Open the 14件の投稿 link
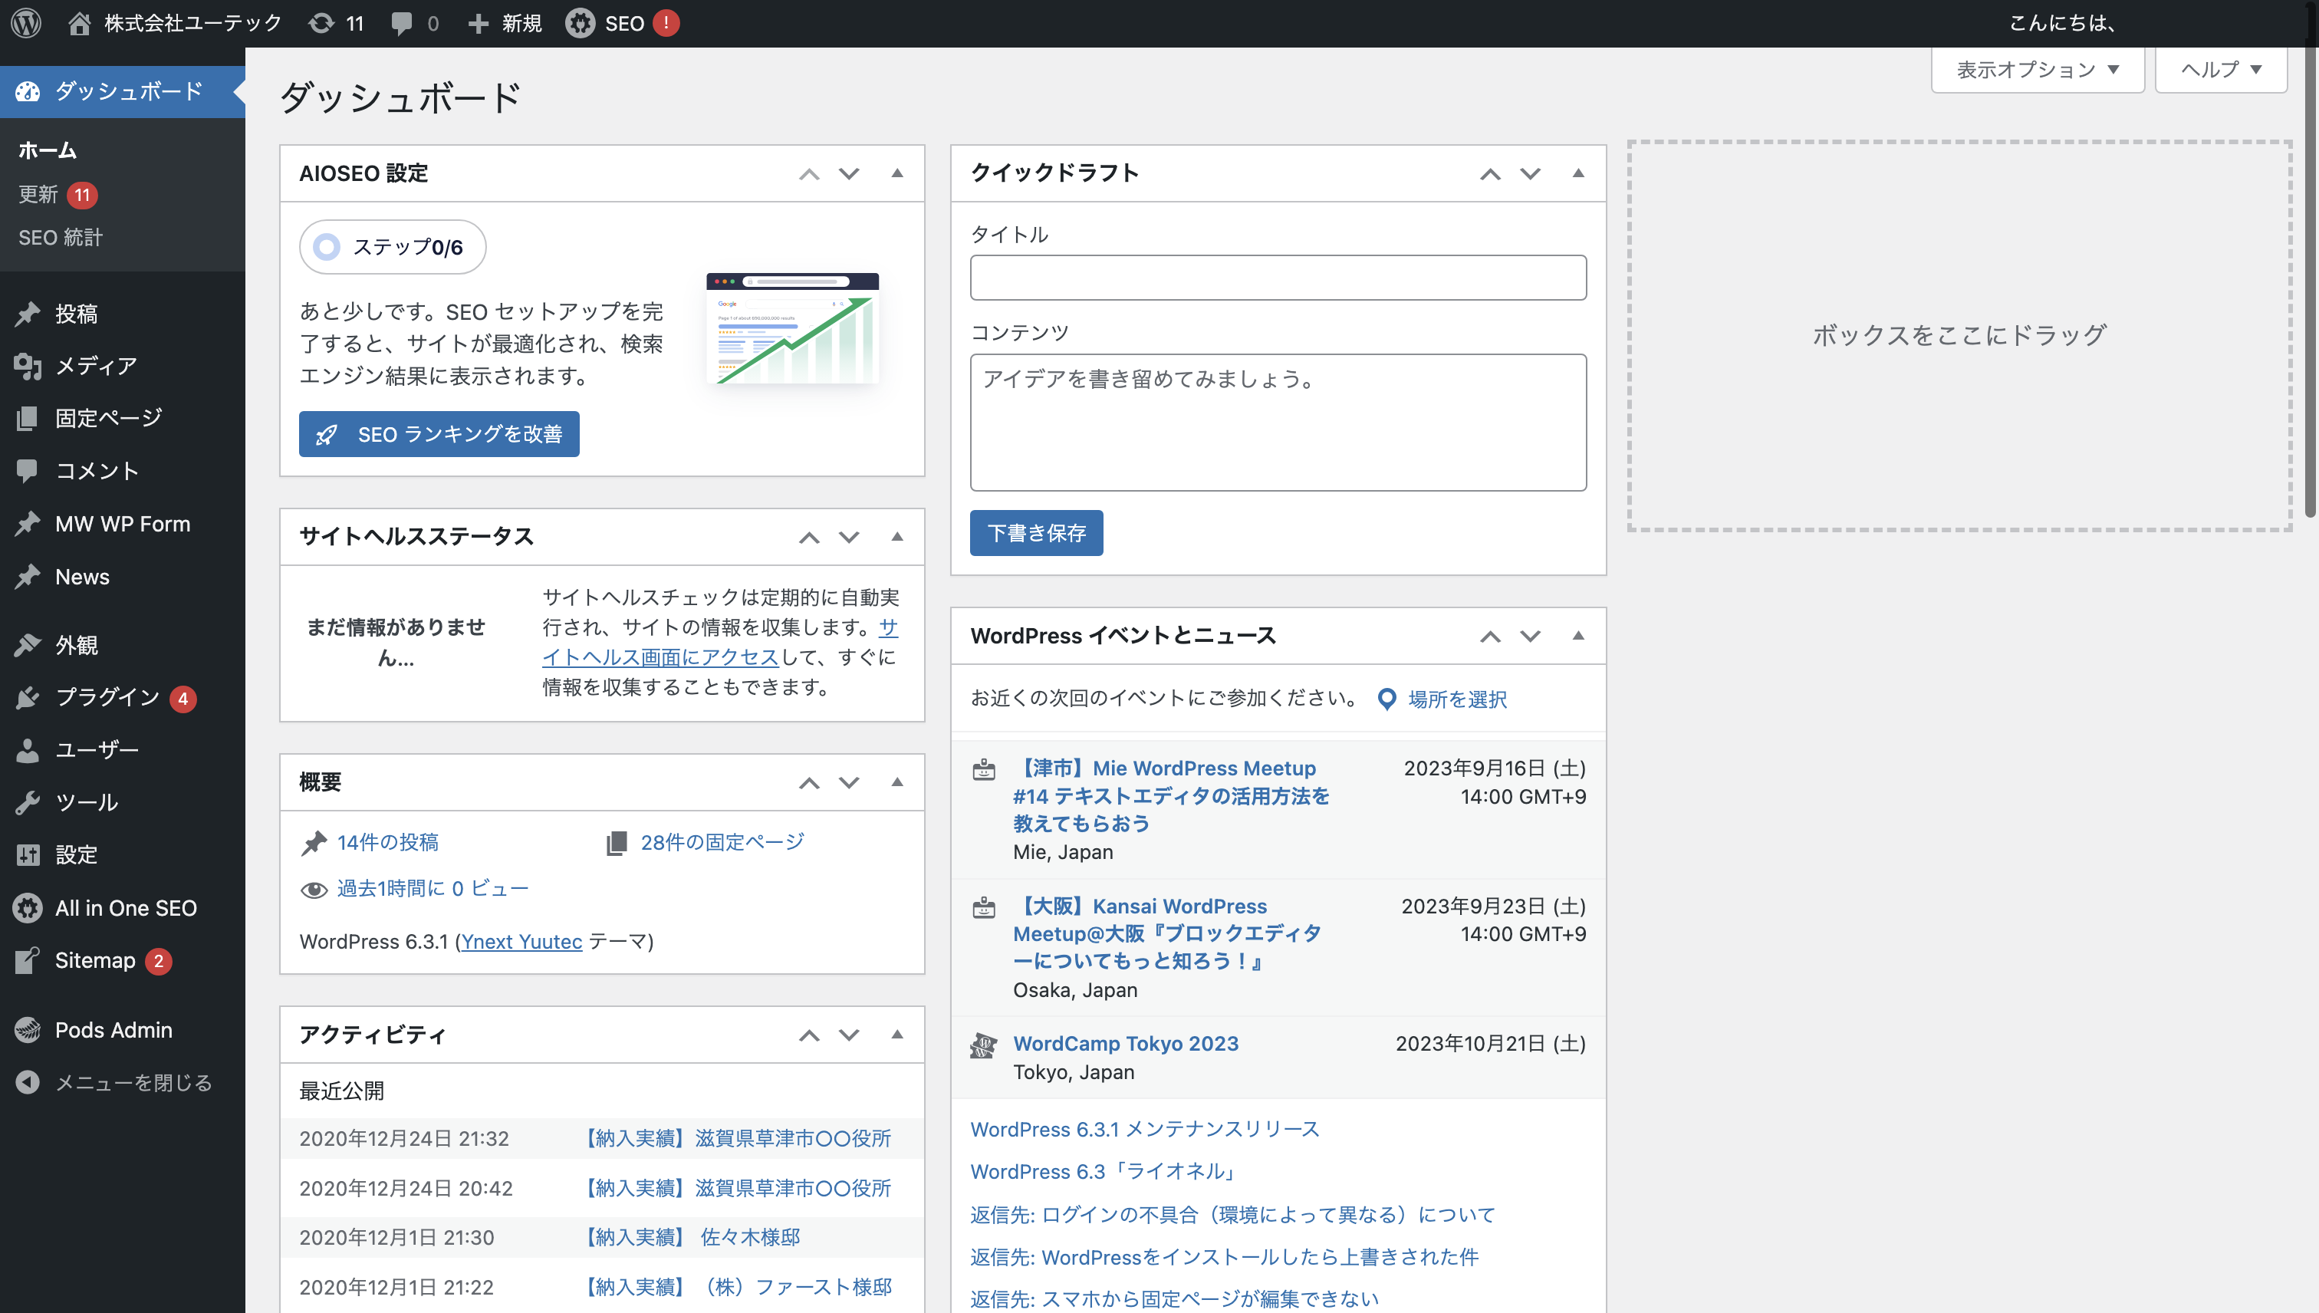The width and height of the screenshot is (2319, 1313). point(388,842)
